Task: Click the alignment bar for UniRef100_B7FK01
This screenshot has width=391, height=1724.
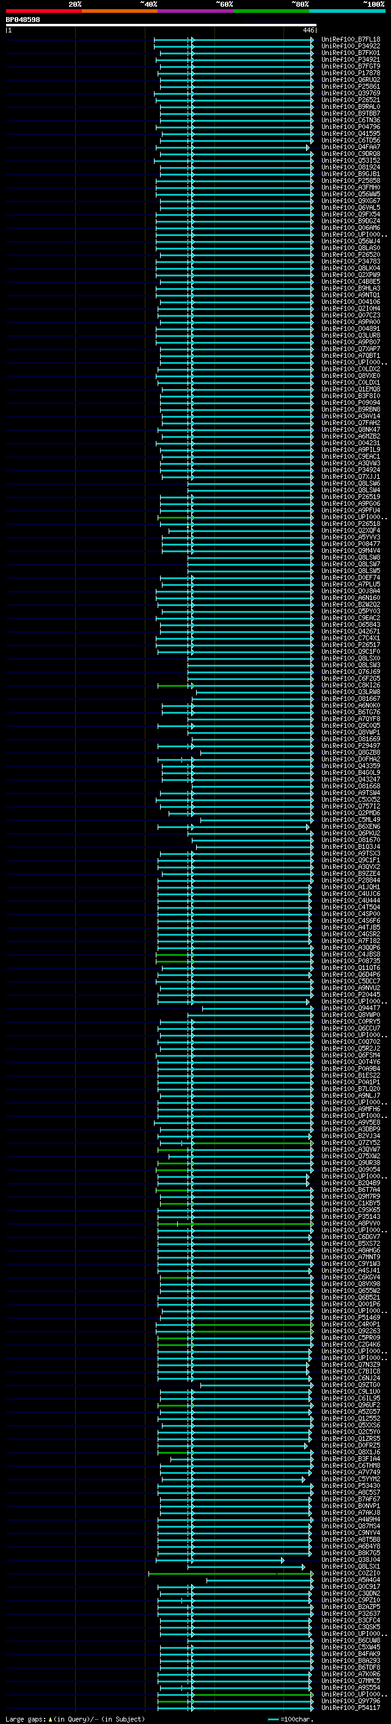Action: click(x=236, y=53)
